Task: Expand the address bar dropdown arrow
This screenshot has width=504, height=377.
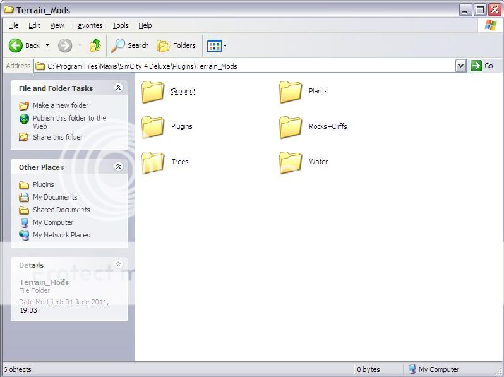Action: 460,66
